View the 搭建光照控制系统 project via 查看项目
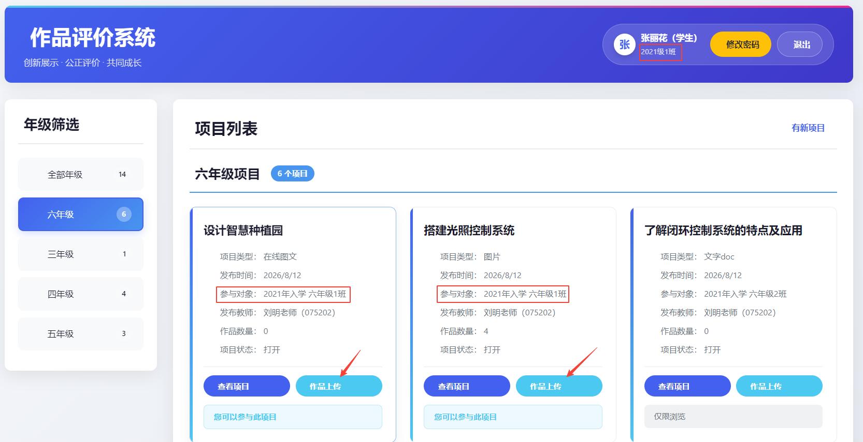Screen dimensions: 863x442 click(467, 386)
